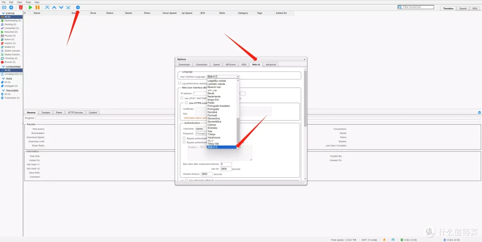Toggle second Bypass authentication checkbox
The width and height of the screenshot is (482, 242).
coord(184,142)
